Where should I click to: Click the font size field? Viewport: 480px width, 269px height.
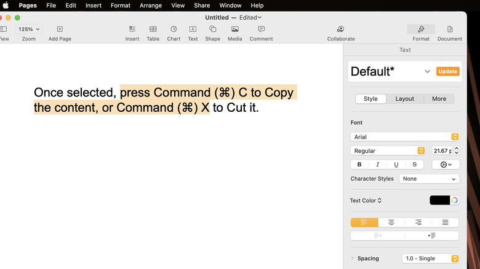click(x=442, y=150)
